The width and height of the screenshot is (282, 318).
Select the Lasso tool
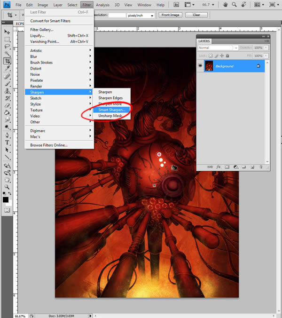tap(7, 47)
